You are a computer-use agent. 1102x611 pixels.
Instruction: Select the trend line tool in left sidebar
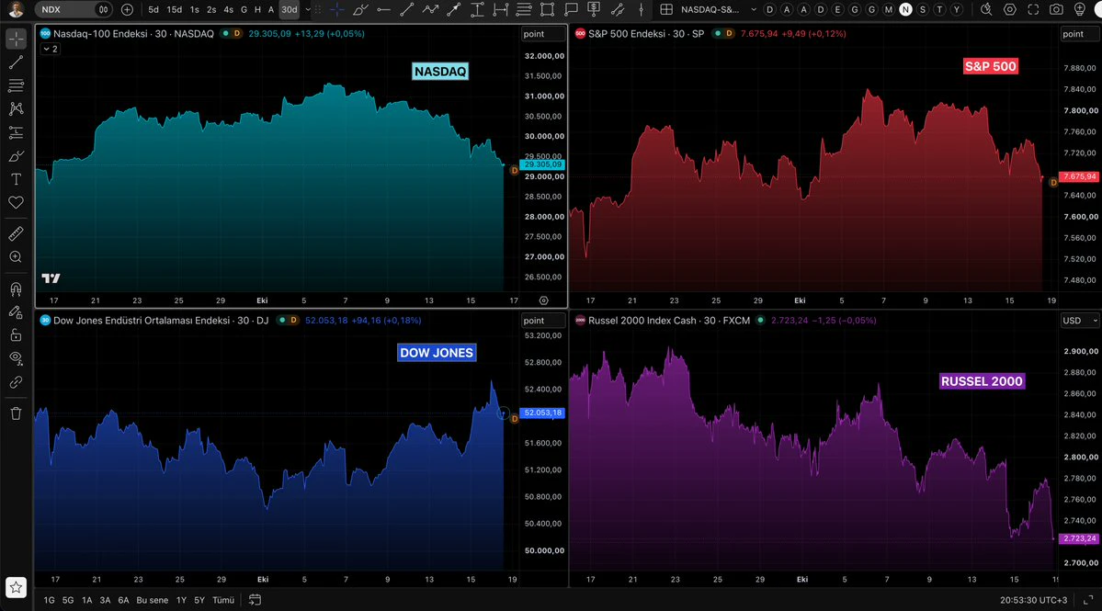click(17, 62)
